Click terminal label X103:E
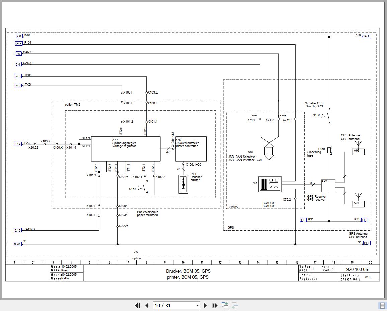 coord(153,92)
